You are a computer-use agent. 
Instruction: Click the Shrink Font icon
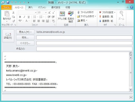(x=53, y=13)
